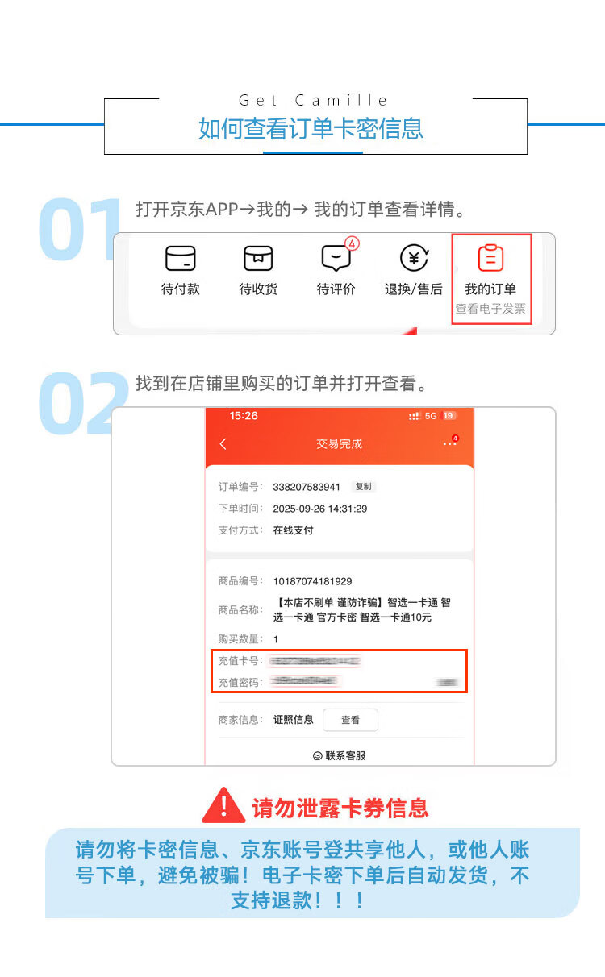Image resolution: width=605 pixels, height=977 pixels.
Task: Open the 我的订单 clipboard icon
Action: (x=490, y=258)
